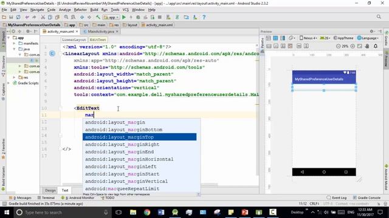Click the LinearLayout breadcrumb above editor
The height and width of the screenshot is (218, 389).
[x=74, y=40]
